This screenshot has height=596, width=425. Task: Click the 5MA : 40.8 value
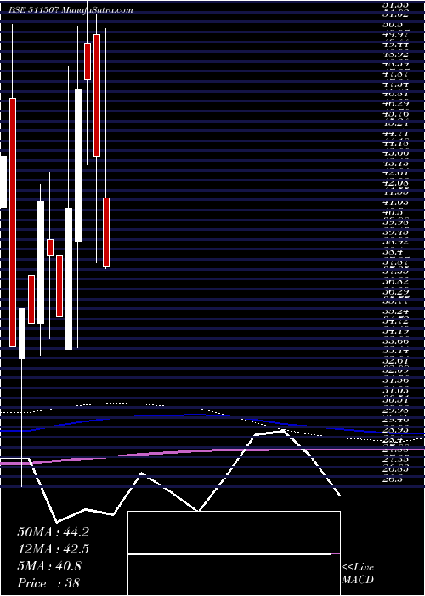(x=49, y=566)
